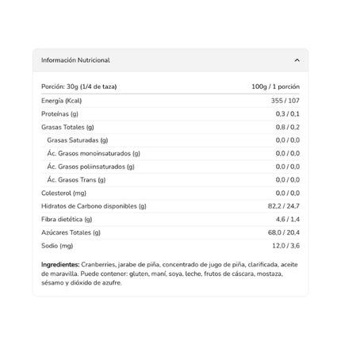341x341 pixels.
Task: Select the Fibra dietética (g) row
Action: (170, 220)
